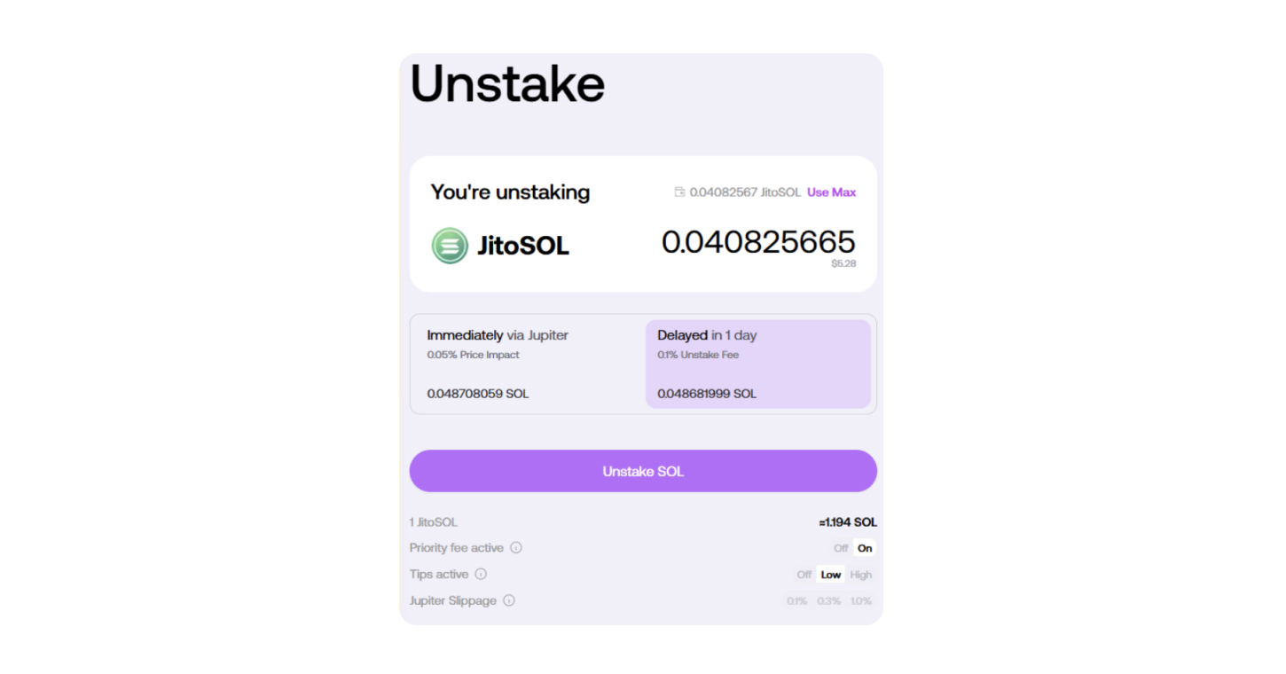
Task: Set Tips to Off
Action: tap(804, 575)
